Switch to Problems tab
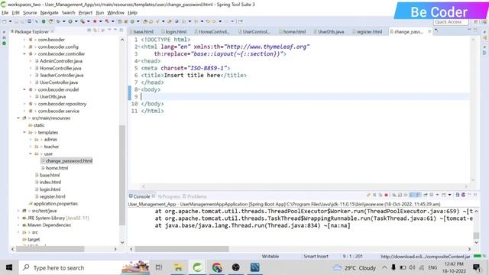This screenshot has height=275, width=489. 194,196
